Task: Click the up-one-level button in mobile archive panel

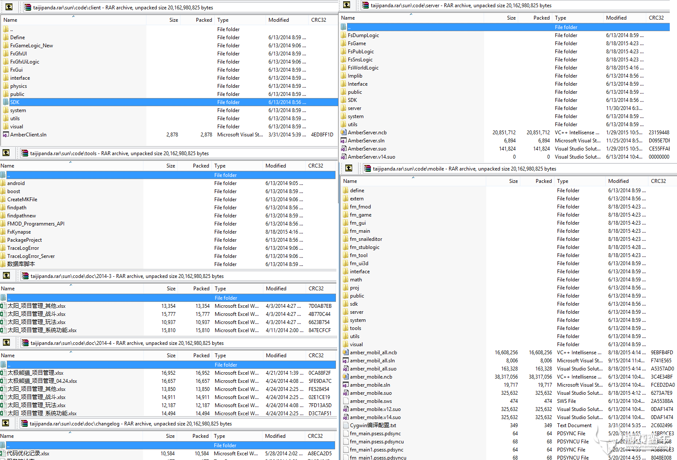Action: tap(349, 168)
